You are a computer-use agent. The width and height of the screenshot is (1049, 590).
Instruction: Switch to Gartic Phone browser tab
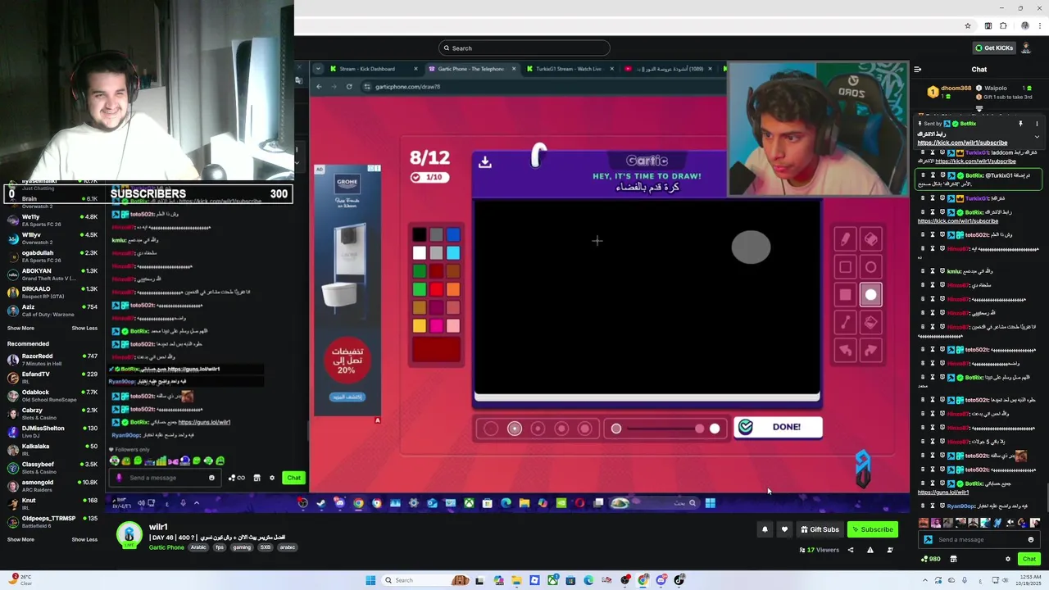point(471,69)
